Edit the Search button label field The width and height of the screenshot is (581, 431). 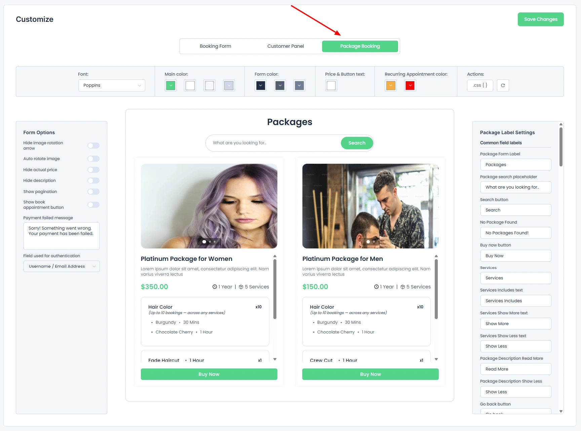coord(516,210)
